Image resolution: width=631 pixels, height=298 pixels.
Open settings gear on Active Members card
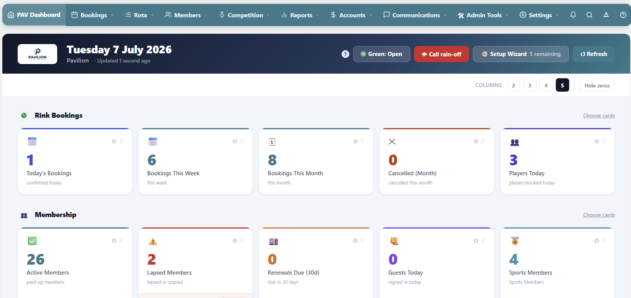tap(114, 241)
